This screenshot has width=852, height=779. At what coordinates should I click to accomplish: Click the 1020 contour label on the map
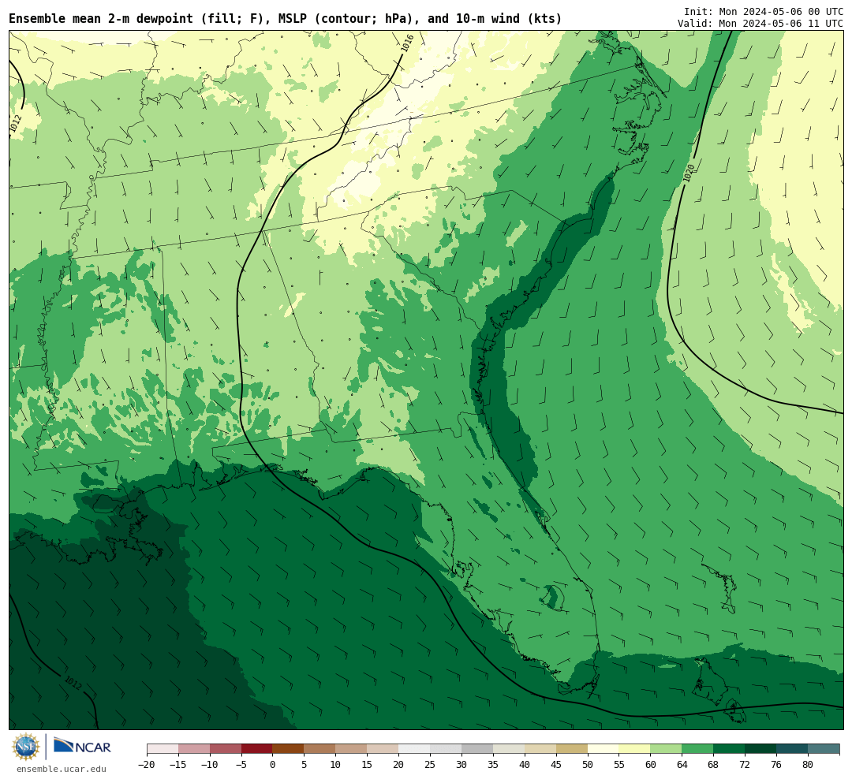689,173
